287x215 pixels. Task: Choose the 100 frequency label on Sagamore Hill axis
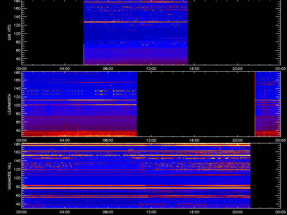[18, 178]
